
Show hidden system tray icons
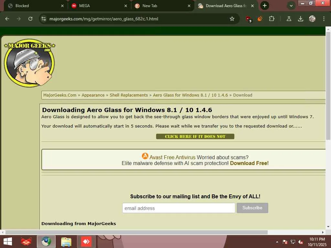(x=277, y=242)
